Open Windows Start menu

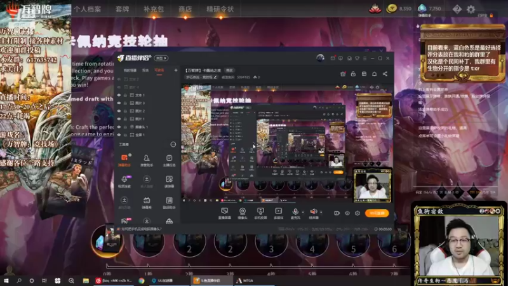pyautogui.click(x=6, y=280)
